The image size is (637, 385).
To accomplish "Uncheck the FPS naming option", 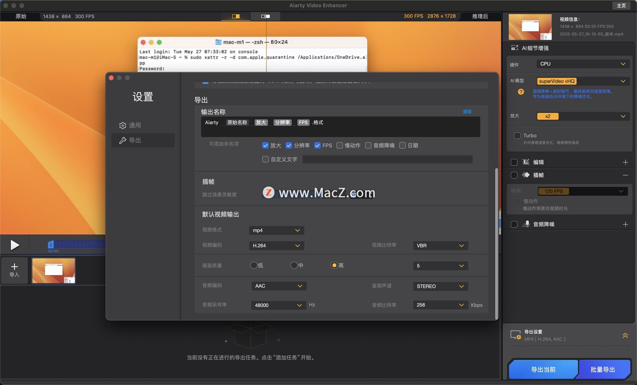I will pos(317,145).
